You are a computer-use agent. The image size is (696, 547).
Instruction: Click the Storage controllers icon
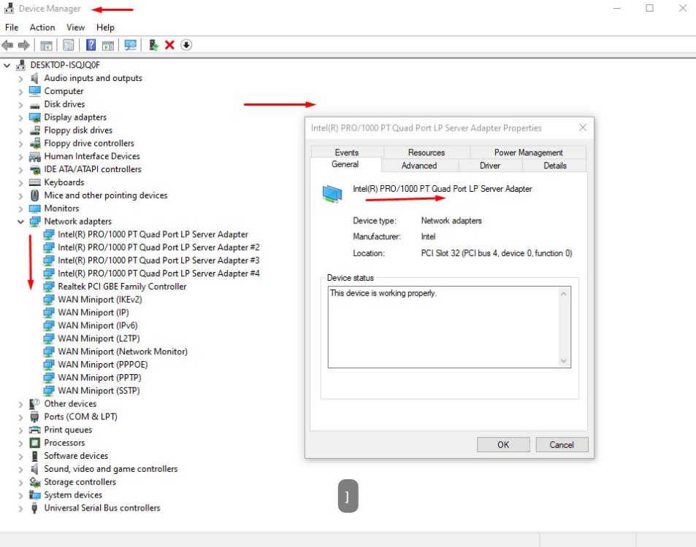(34, 482)
